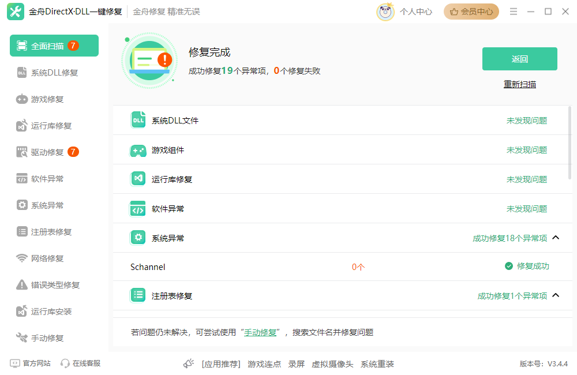
Task: Open 系统重装 from the bottom bar
Action: [376, 364]
